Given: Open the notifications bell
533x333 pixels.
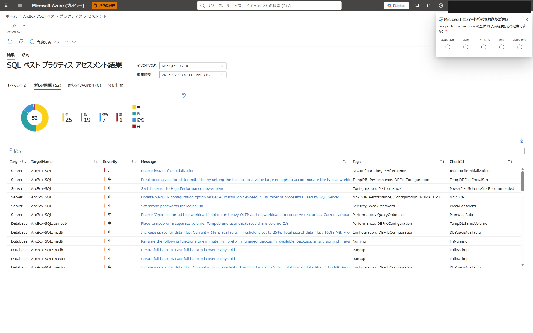Looking at the screenshot, I should (429, 6).
